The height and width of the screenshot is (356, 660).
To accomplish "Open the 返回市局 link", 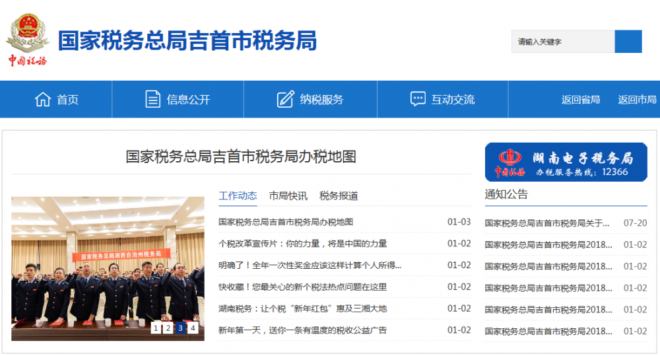I will pyautogui.click(x=637, y=100).
